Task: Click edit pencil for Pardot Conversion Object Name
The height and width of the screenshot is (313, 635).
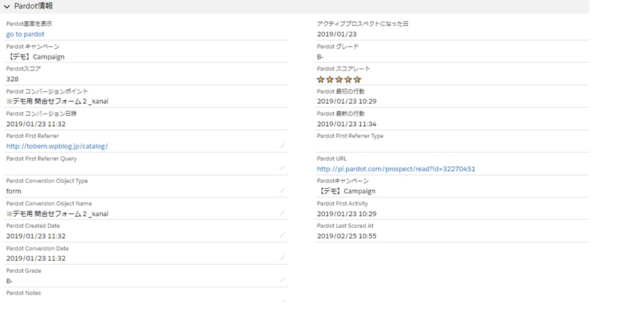Action: coord(282,213)
